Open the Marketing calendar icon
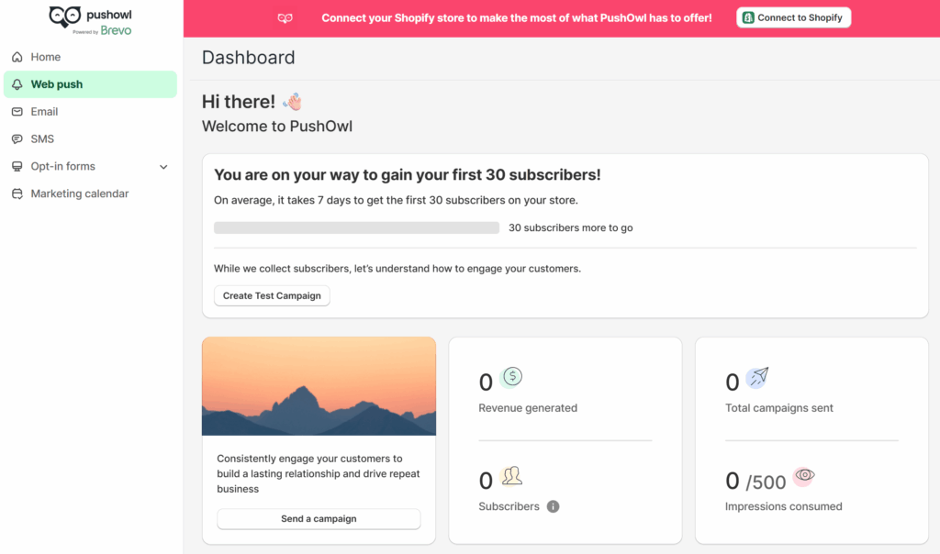This screenshot has width=940, height=554. click(17, 194)
